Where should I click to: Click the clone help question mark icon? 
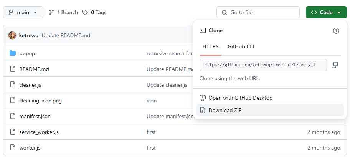336,31
